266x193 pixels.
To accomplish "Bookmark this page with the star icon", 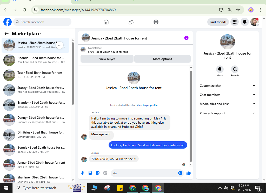I will [238, 10].
